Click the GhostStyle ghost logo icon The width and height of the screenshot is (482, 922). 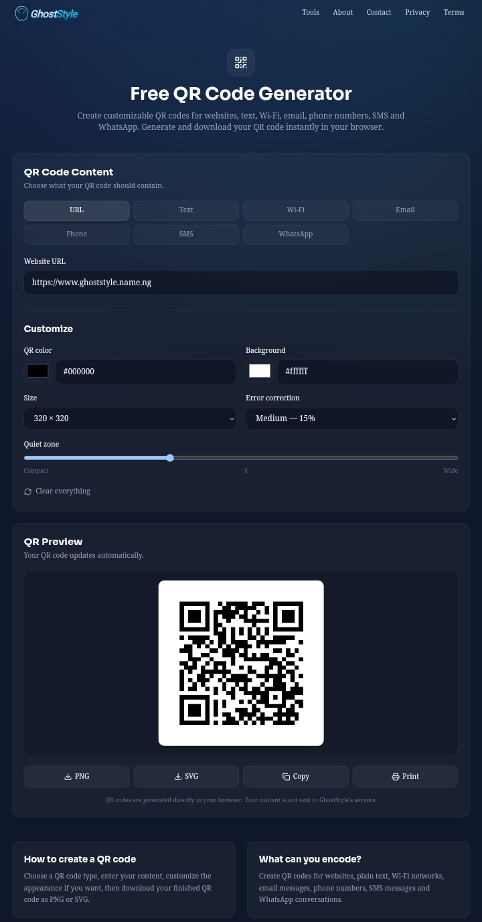click(x=22, y=13)
